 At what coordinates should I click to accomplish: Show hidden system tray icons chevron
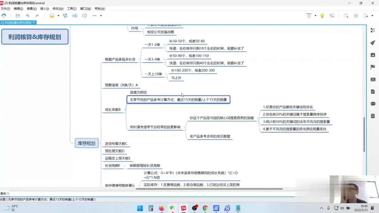click(x=321, y=208)
